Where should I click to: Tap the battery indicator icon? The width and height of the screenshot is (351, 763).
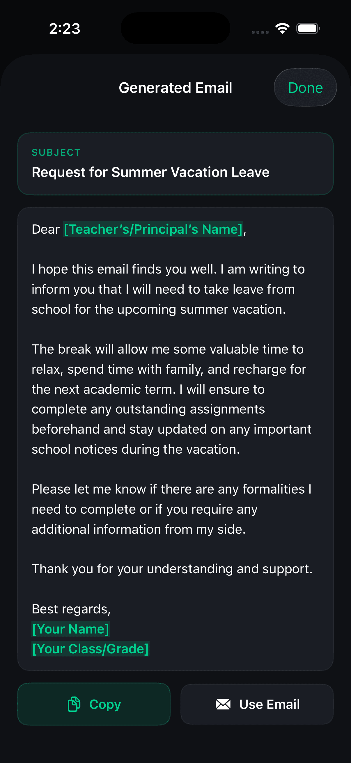(308, 29)
